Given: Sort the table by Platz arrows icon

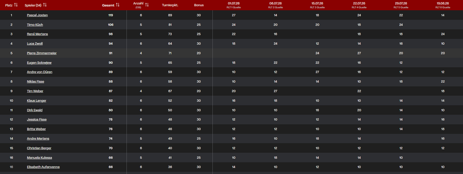Looking at the screenshot, I should click(16, 5).
